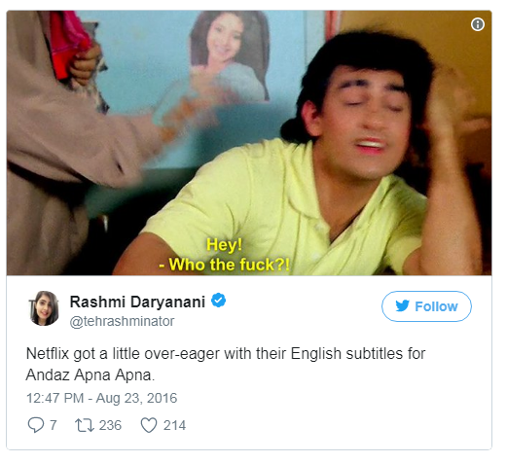Open Rashmi Daryanani's profile avatar
Viewport: 507px width, 463px height.
tap(44, 308)
